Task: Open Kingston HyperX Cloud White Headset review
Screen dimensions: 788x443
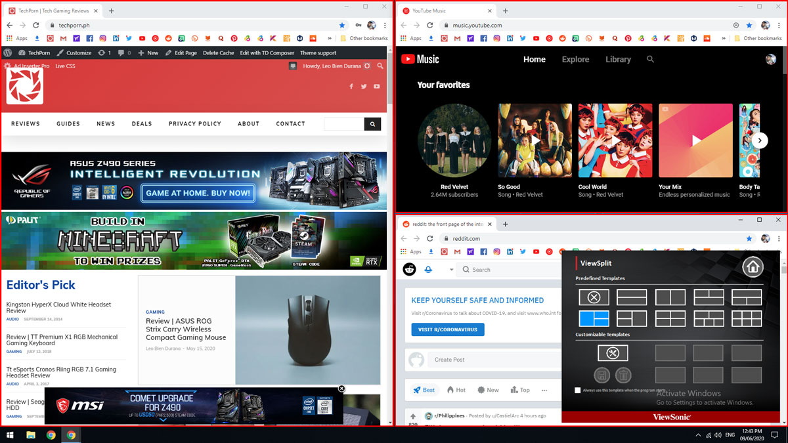Action: pos(58,308)
